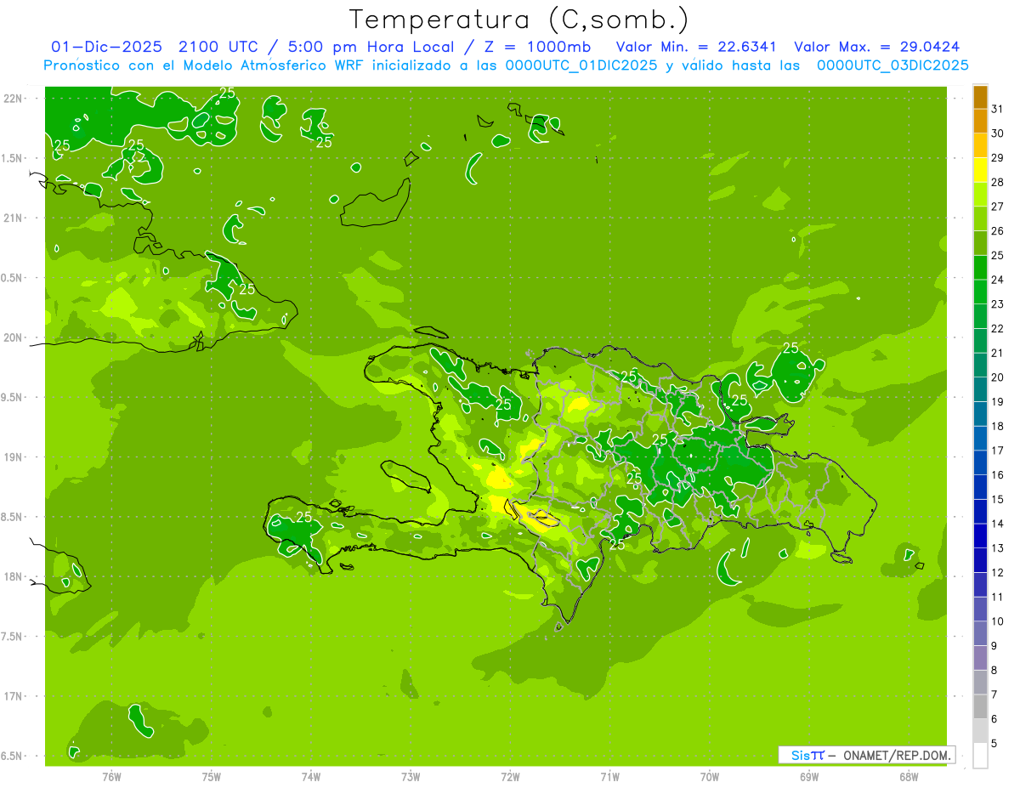Click color bar label '9'
Screen dimensions: 1020x788
pyautogui.click(x=994, y=646)
